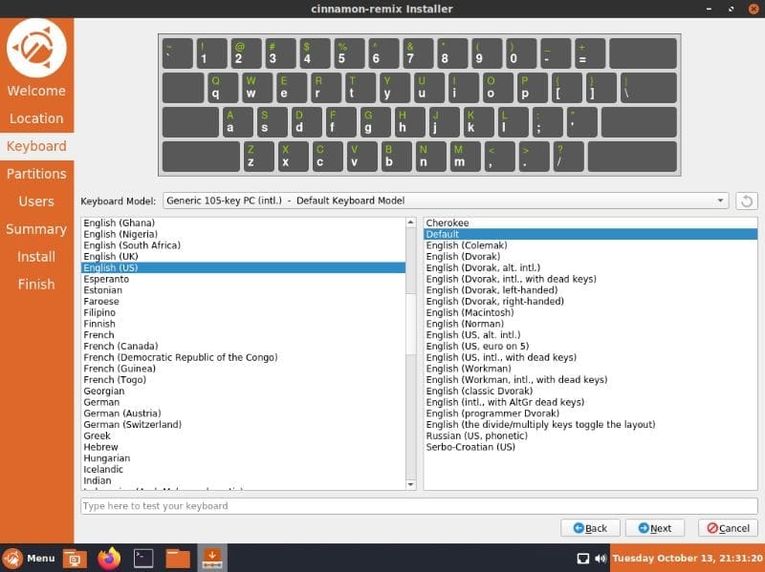The height and width of the screenshot is (572, 765).
Task: Select German (Austria) layout
Action: (243, 413)
